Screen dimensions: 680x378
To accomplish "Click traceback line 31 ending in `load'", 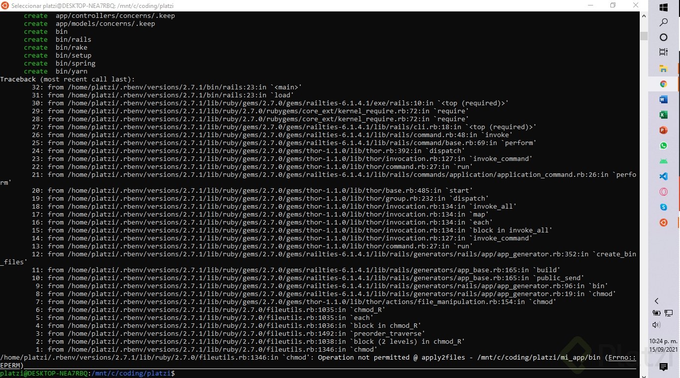I will tap(163, 95).
